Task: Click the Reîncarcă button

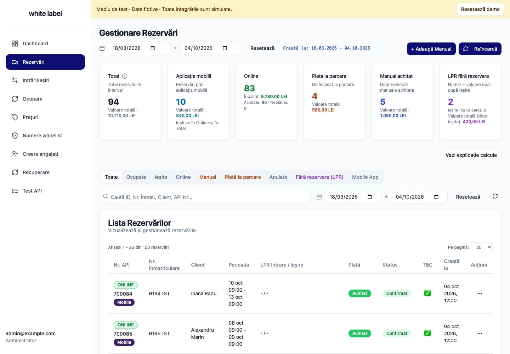Action: click(480, 49)
